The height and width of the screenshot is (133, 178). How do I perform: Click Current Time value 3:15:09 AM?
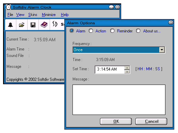pyautogui.click(x=45, y=40)
